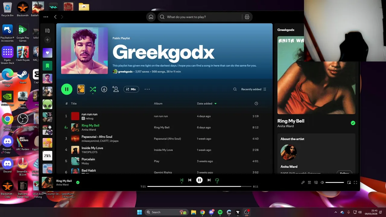Open Spotify Home via the house icon
The height and width of the screenshot is (217, 386).
tap(151, 17)
